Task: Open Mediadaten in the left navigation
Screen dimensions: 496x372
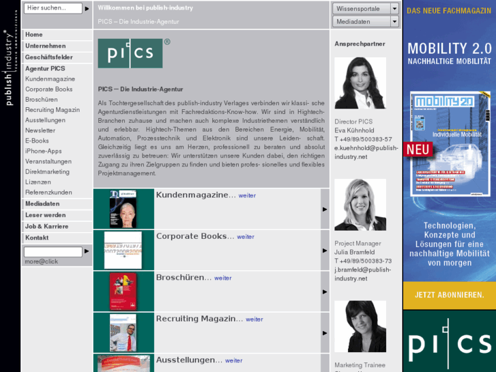Action: (x=42, y=204)
